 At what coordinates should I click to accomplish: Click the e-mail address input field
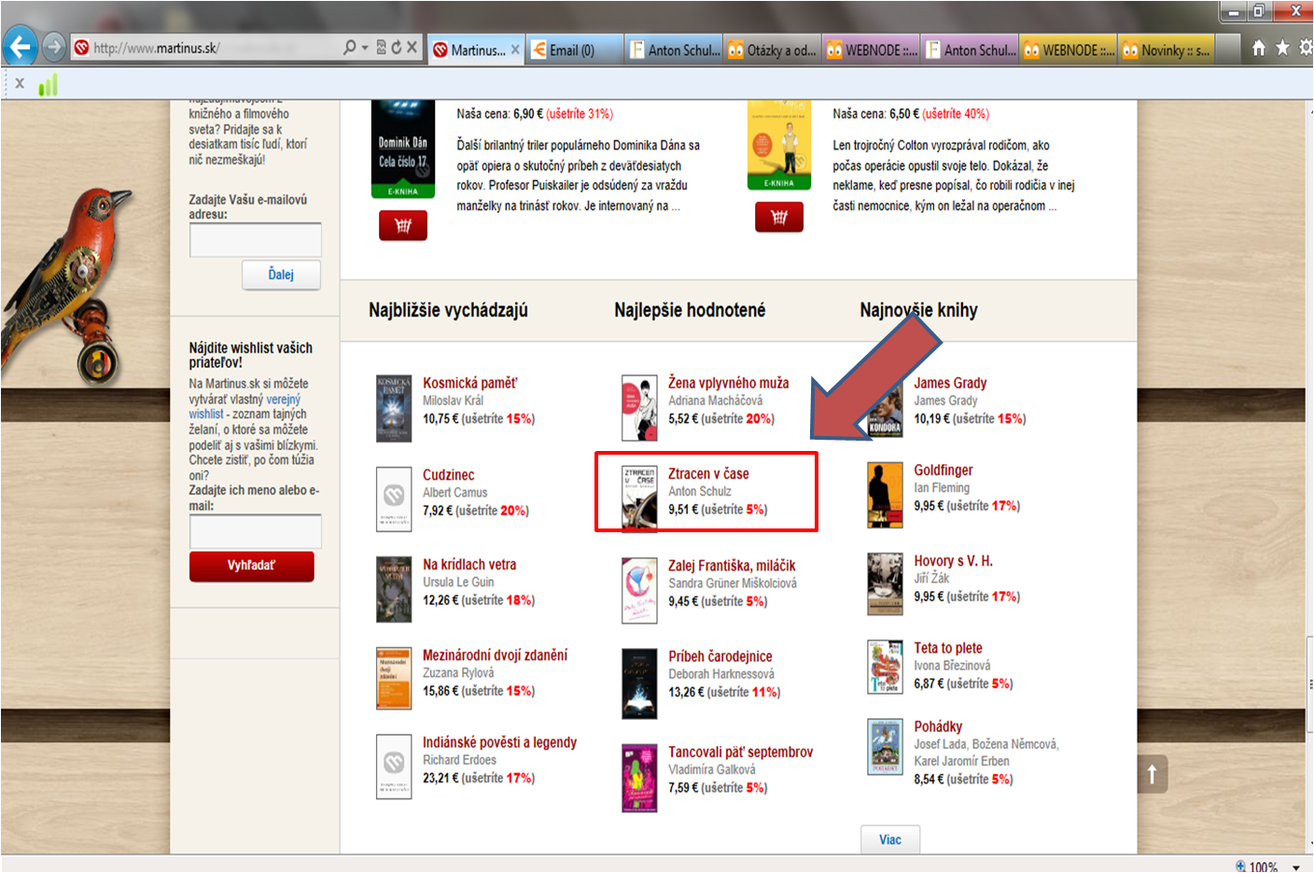pyautogui.click(x=255, y=240)
